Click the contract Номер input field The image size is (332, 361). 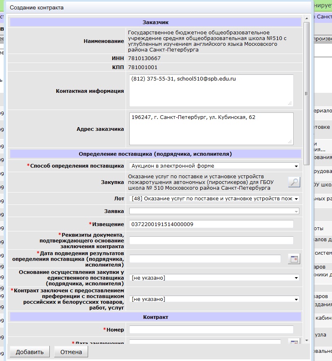[211, 330]
